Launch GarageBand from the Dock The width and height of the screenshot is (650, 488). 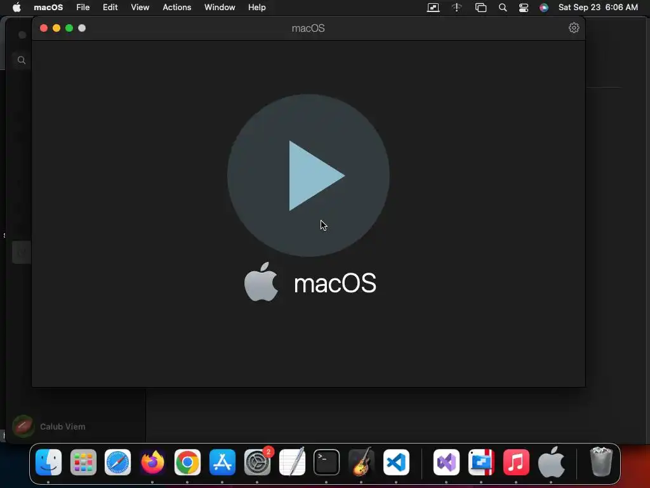click(x=361, y=463)
